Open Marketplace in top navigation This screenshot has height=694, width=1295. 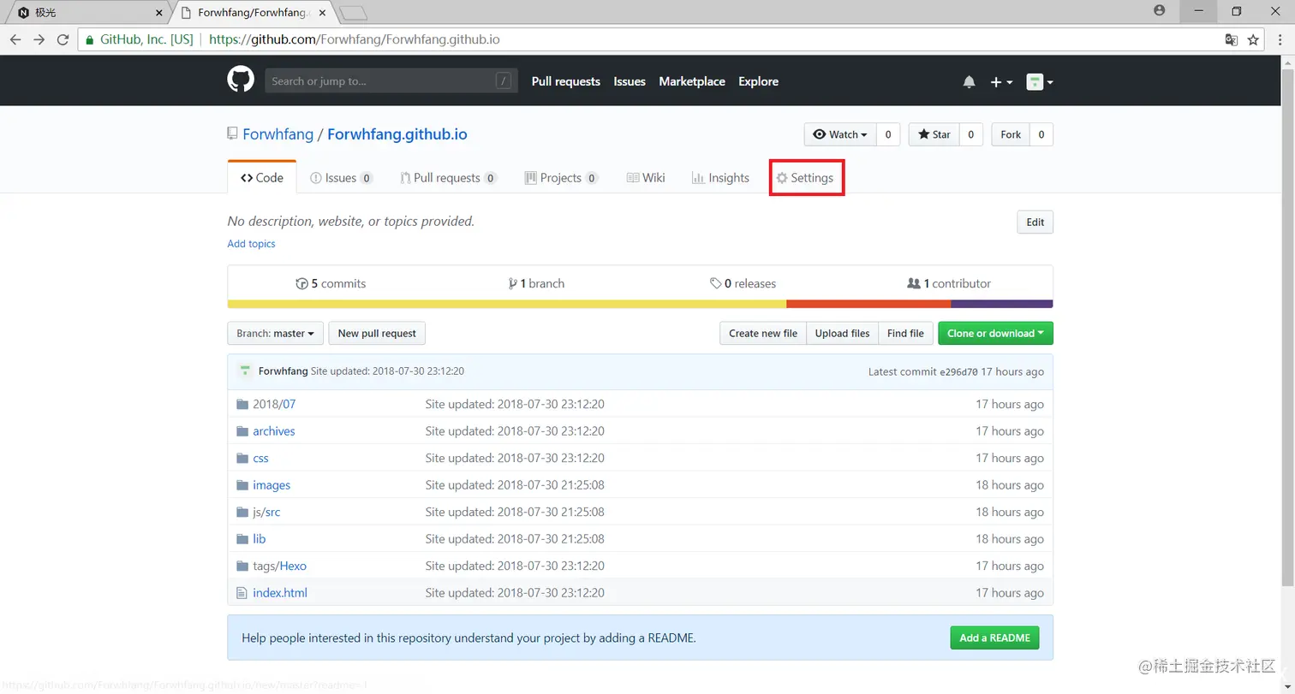pos(692,81)
